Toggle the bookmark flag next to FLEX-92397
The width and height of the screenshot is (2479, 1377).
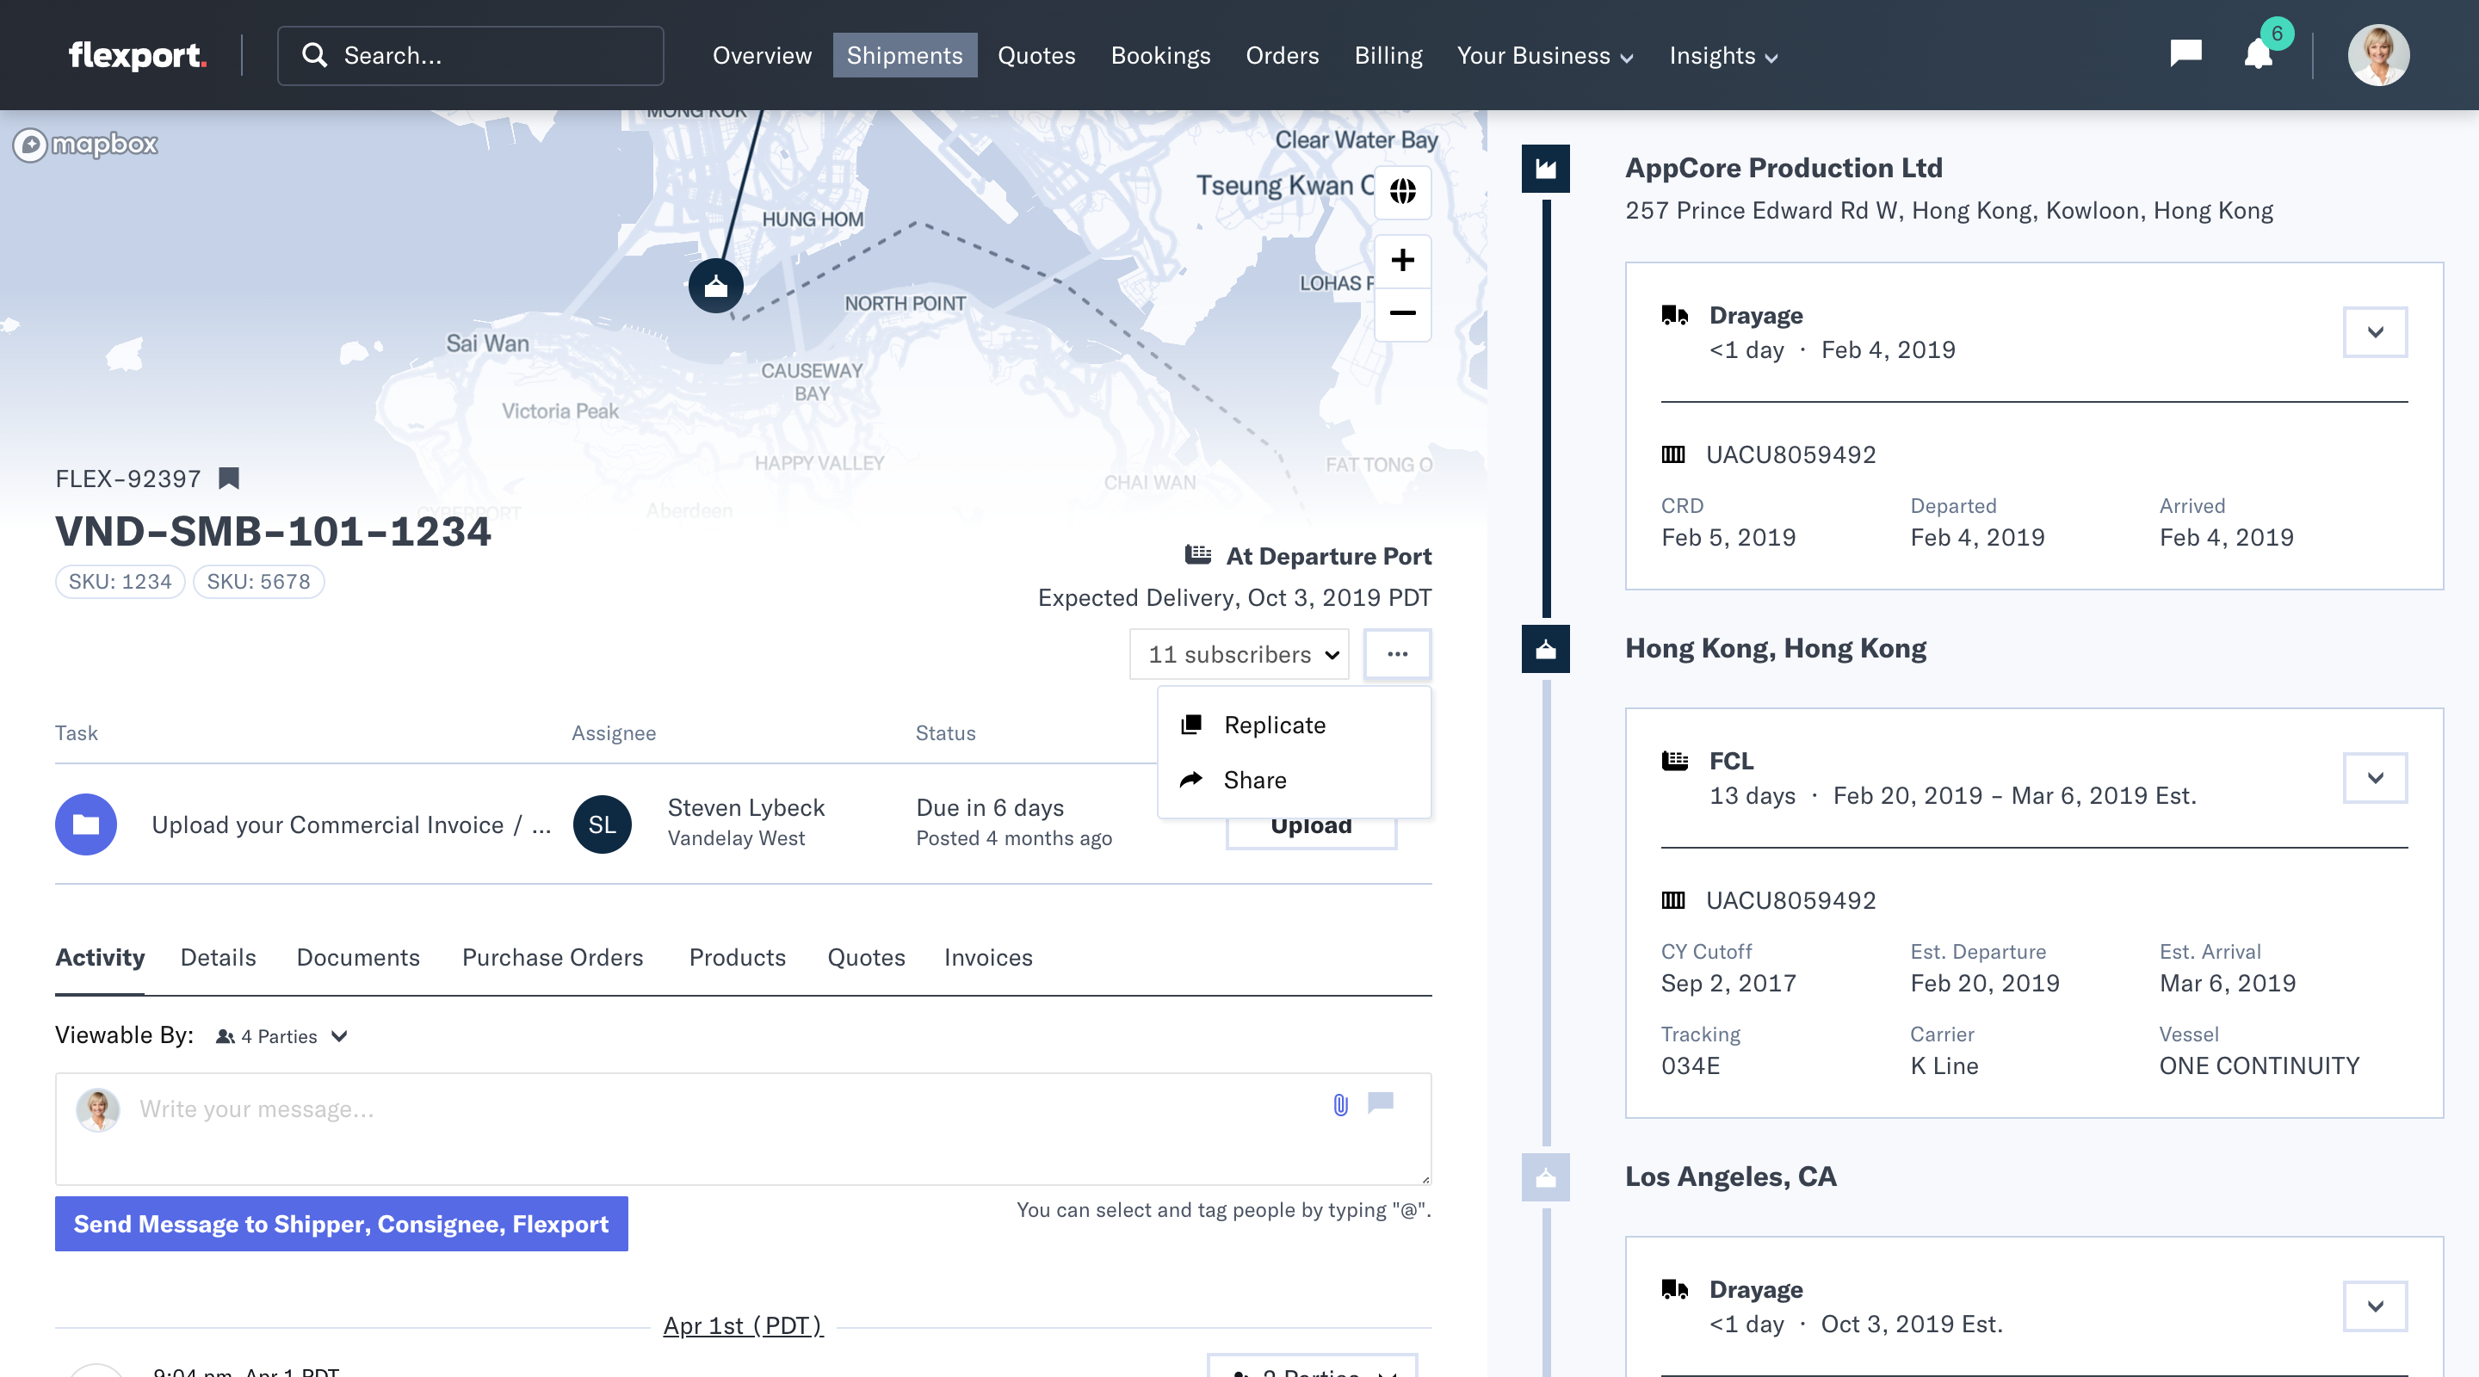(x=228, y=479)
